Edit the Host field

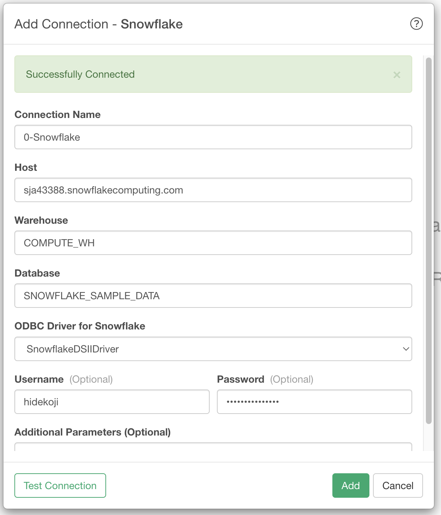pyautogui.click(x=213, y=190)
